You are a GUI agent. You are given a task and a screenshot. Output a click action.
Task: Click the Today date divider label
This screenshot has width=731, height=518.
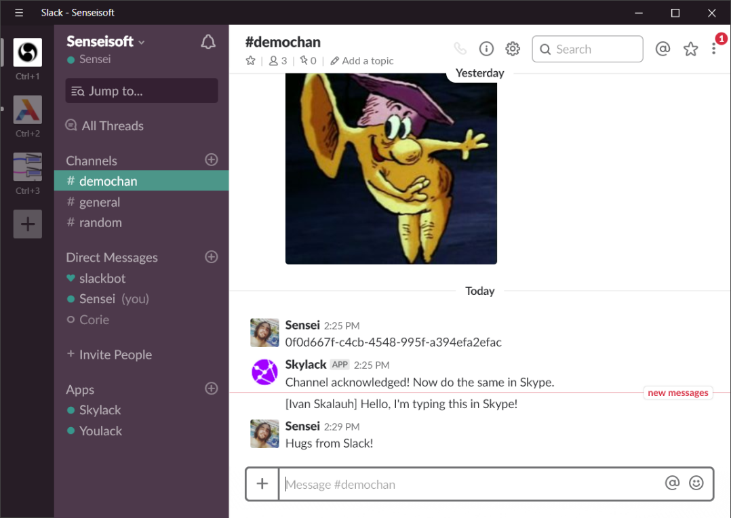479,291
